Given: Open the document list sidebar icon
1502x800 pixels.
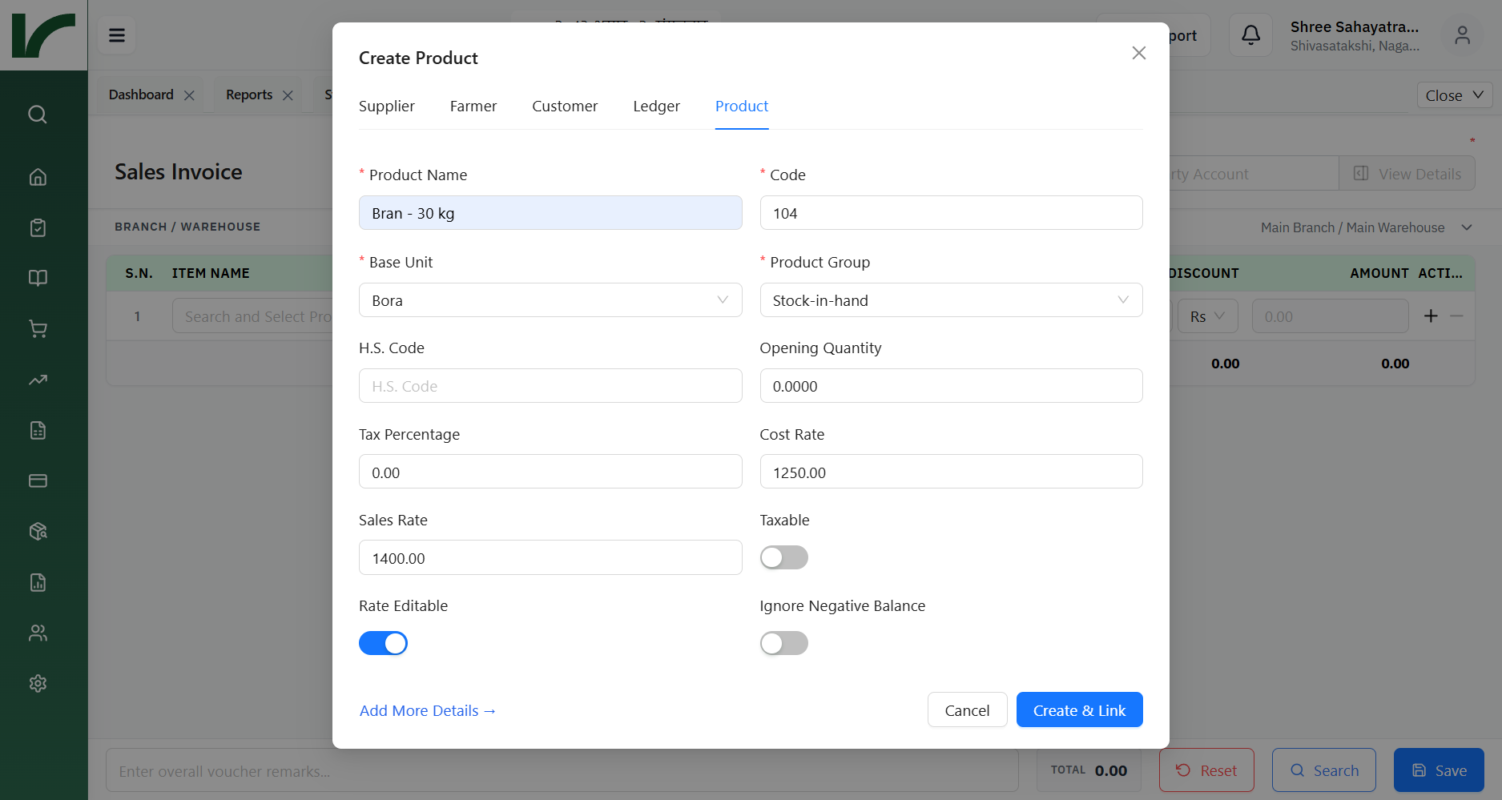Looking at the screenshot, I should click(38, 431).
